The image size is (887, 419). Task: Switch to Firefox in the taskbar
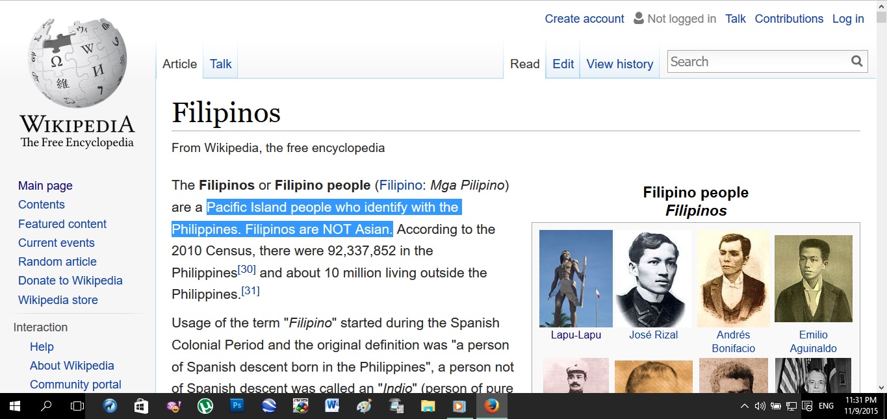pos(492,406)
